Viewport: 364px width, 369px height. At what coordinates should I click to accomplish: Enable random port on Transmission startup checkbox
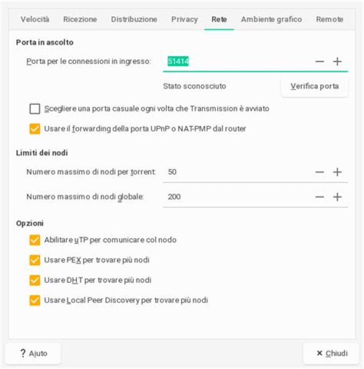(x=35, y=109)
